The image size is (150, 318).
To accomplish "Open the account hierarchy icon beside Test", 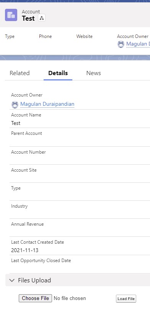I will click(x=42, y=18).
